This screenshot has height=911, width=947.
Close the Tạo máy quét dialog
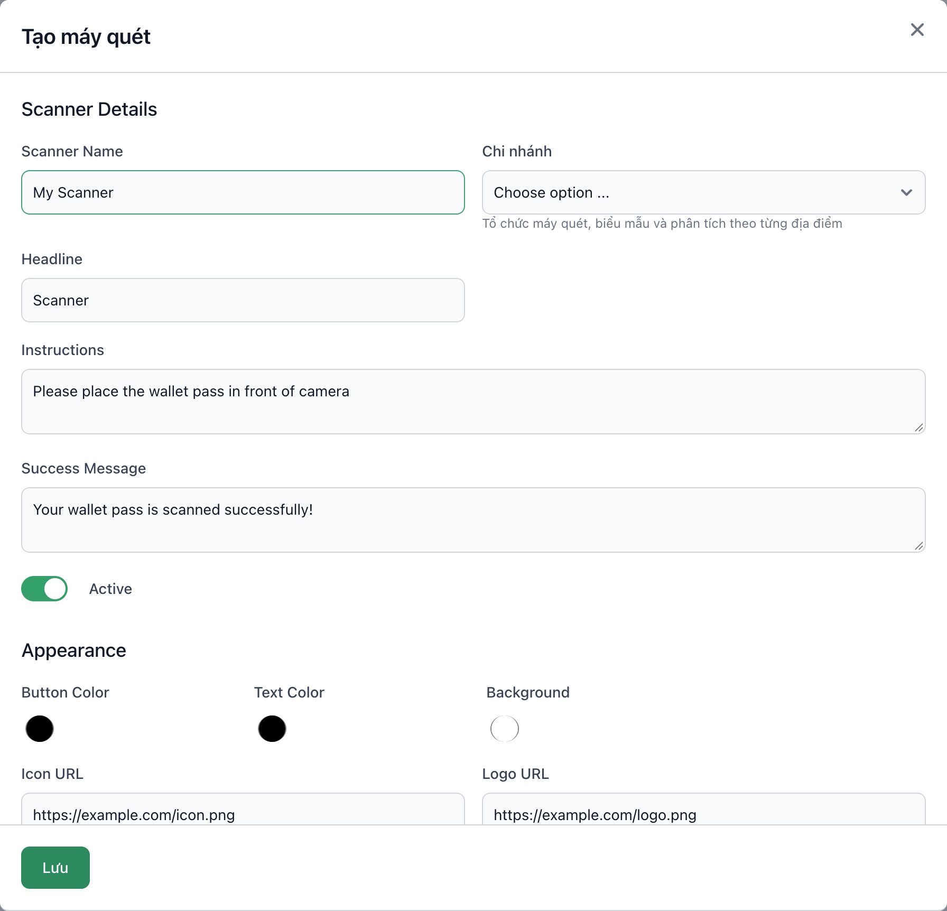[917, 30]
